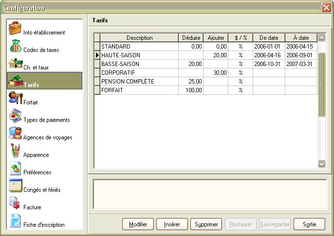Viewport: 334px width, 236px height.
Task: Open the Info établissement briefcase icon
Action: 15,29
